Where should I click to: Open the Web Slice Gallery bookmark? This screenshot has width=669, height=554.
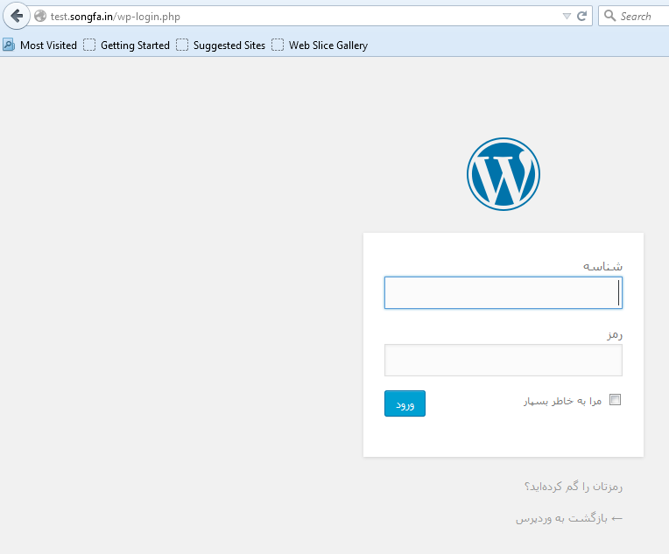tap(320, 46)
